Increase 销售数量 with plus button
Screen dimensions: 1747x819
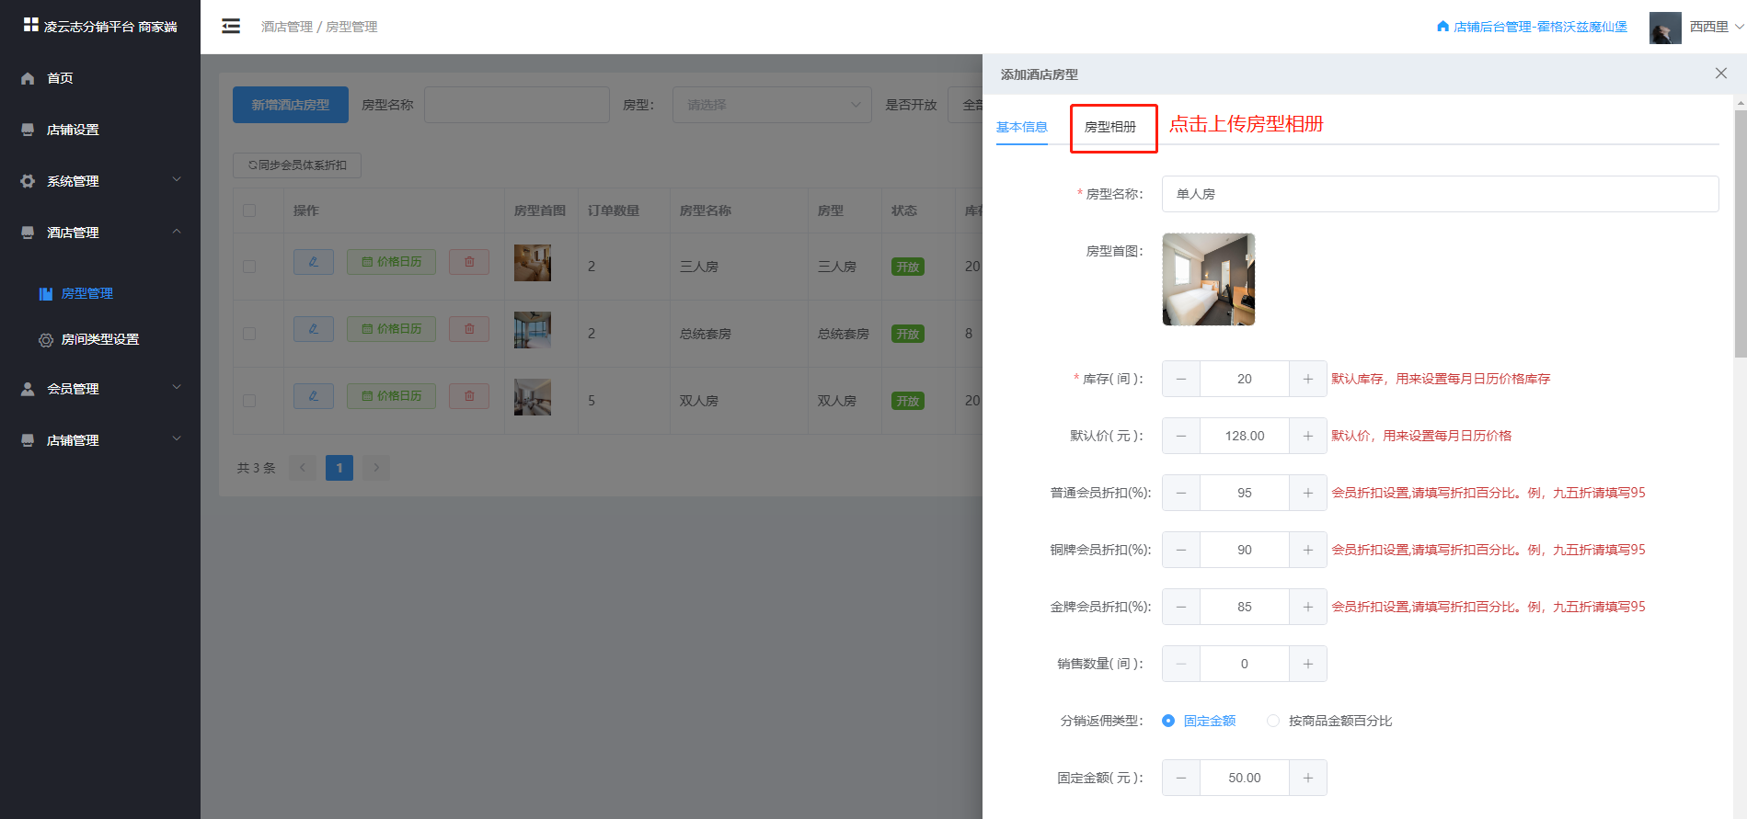(x=1308, y=664)
